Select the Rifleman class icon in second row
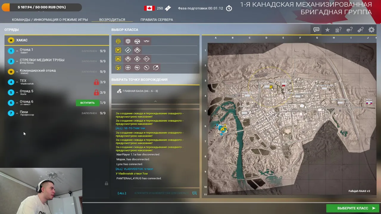This screenshot has height=214, width=381. (128, 50)
